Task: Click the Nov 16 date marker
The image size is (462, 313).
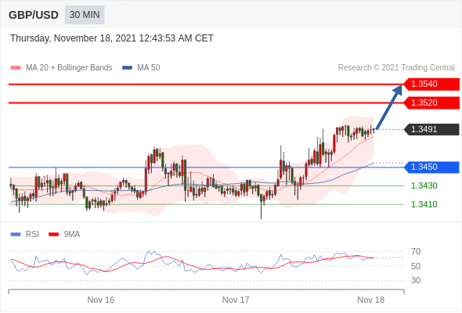Action: (x=101, y=300)
